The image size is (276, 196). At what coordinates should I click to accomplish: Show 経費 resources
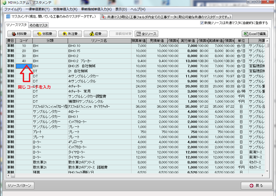tap(95, 34)
